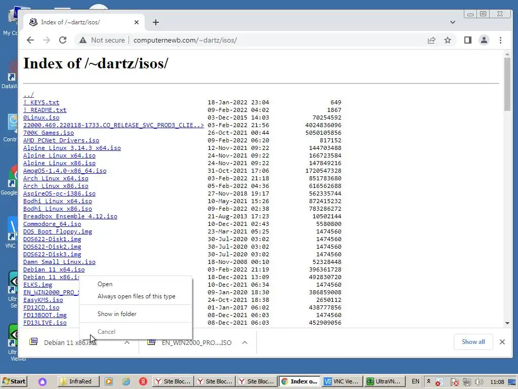
Task: Close the downloads bar
Action: tap(502, 342)
